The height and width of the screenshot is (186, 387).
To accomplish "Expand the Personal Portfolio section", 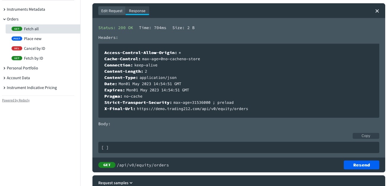I will click(x=22, y=68).
